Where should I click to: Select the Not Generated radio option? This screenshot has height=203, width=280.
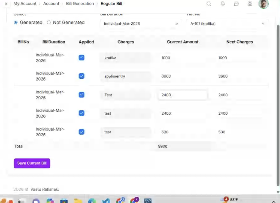tap(49, 22)
